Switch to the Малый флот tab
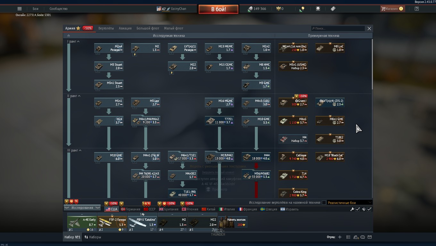Image resolution: width=436 pixels, height=246 pixels. tap(173, 28)
